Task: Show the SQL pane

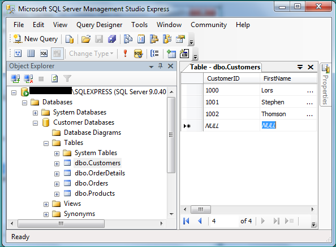Action: click(x=44, y=54)
